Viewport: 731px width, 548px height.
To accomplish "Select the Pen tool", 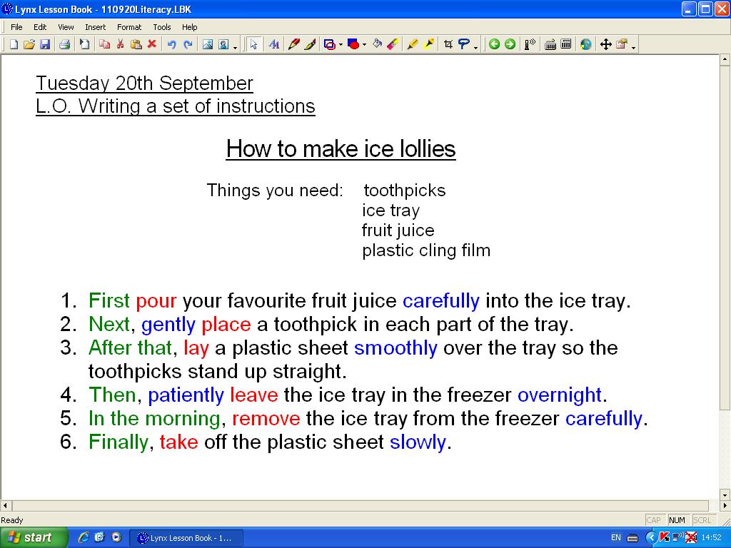I will (296, 44).
